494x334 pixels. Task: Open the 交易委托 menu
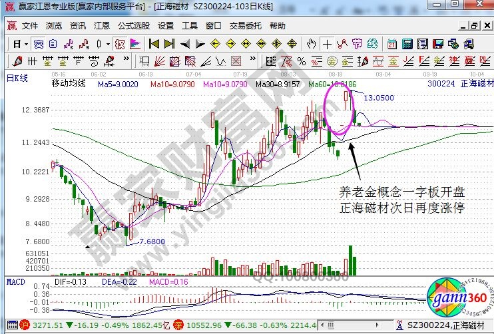click(x=244, y=26)
